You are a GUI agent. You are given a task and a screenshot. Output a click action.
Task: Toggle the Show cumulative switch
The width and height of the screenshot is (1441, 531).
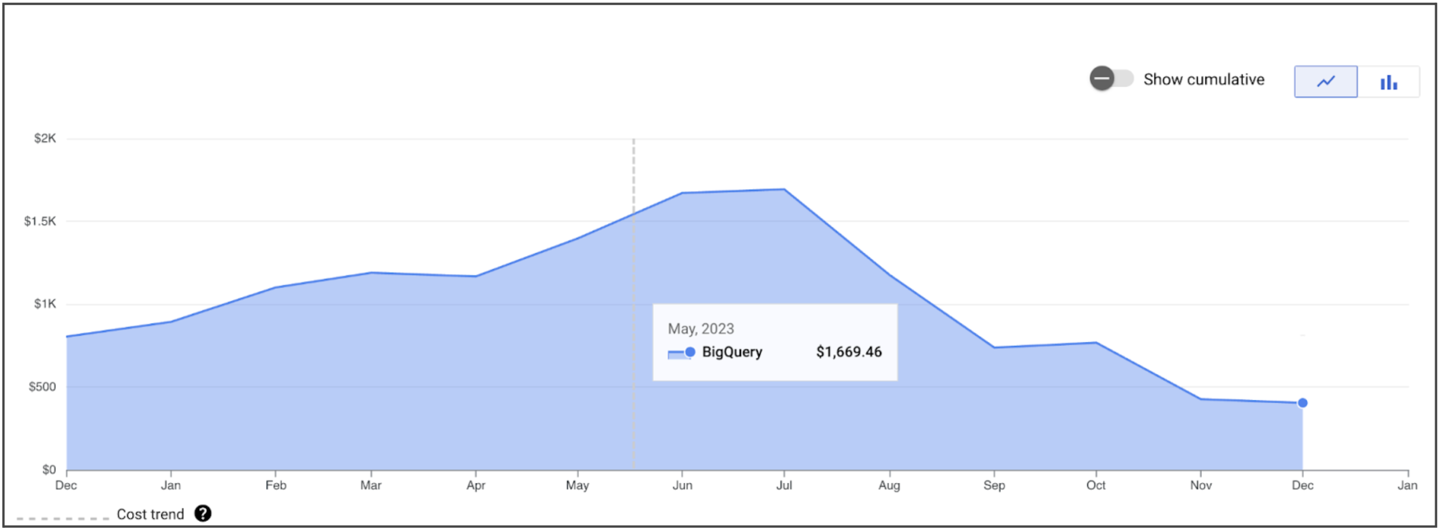click(1111, 79)
